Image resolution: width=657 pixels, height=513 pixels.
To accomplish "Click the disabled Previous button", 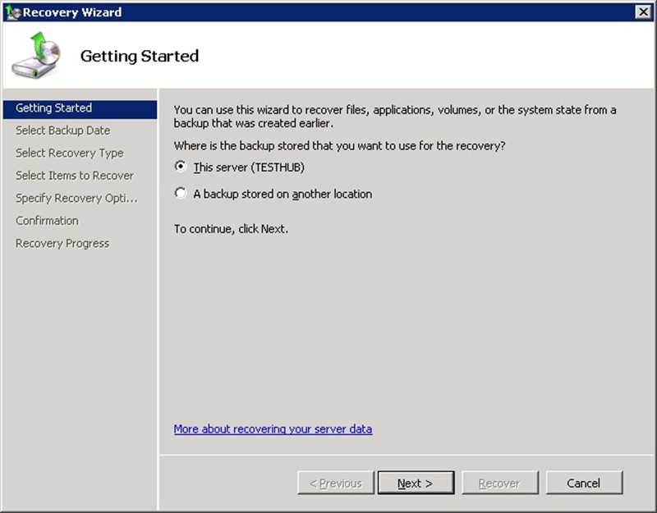I will [335, 483].
